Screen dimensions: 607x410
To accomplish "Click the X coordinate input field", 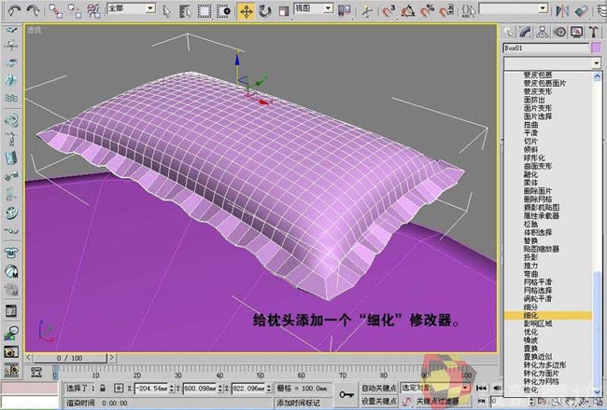I will click(152, 388).
